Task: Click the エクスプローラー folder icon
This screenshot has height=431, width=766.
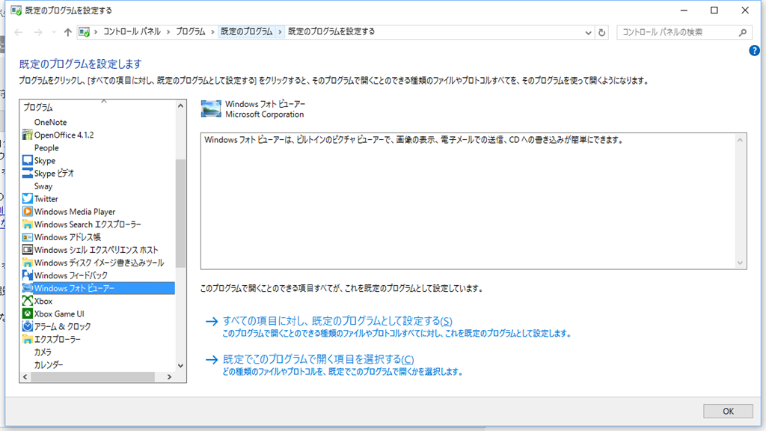Action: coord(28,339)
